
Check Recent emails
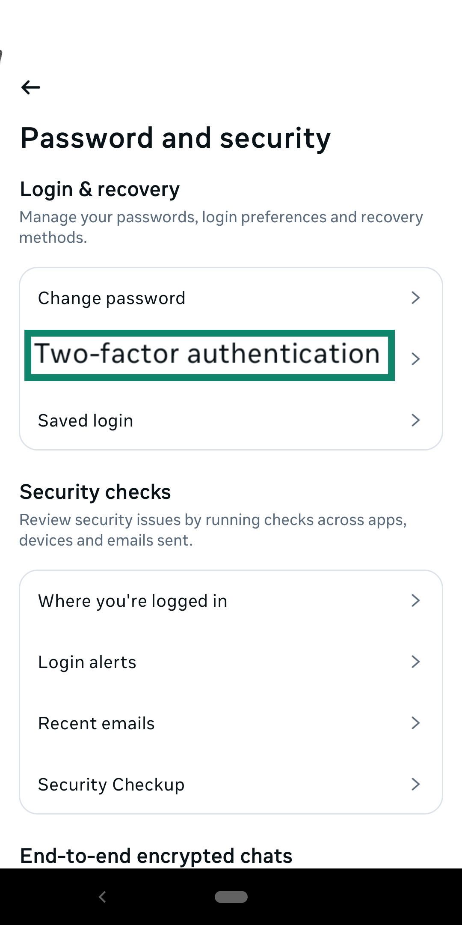pos(96,723)
